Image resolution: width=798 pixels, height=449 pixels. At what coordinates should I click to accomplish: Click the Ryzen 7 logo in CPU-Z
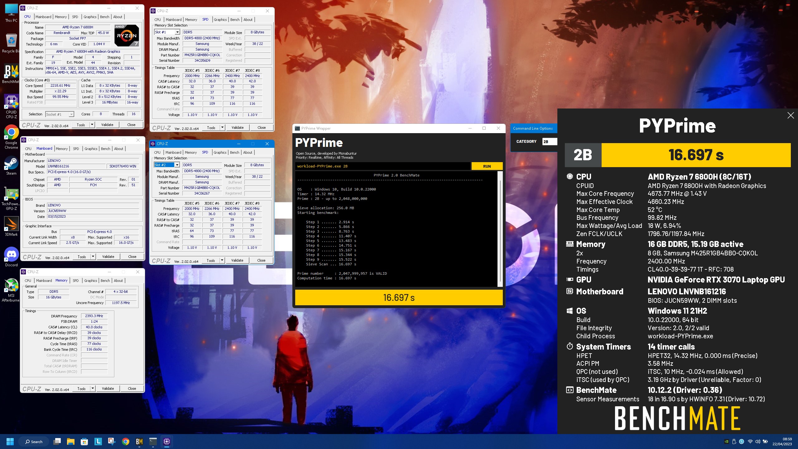click(x=127, y=35)
